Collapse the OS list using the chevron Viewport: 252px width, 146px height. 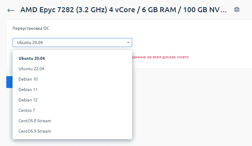click(x=128, y=43)
